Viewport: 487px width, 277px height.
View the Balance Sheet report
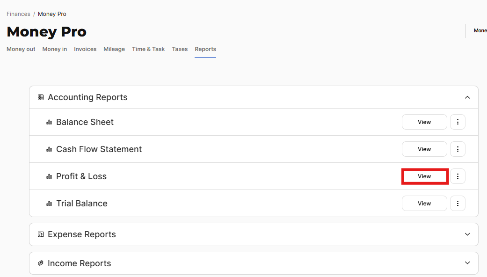(424, 122)
